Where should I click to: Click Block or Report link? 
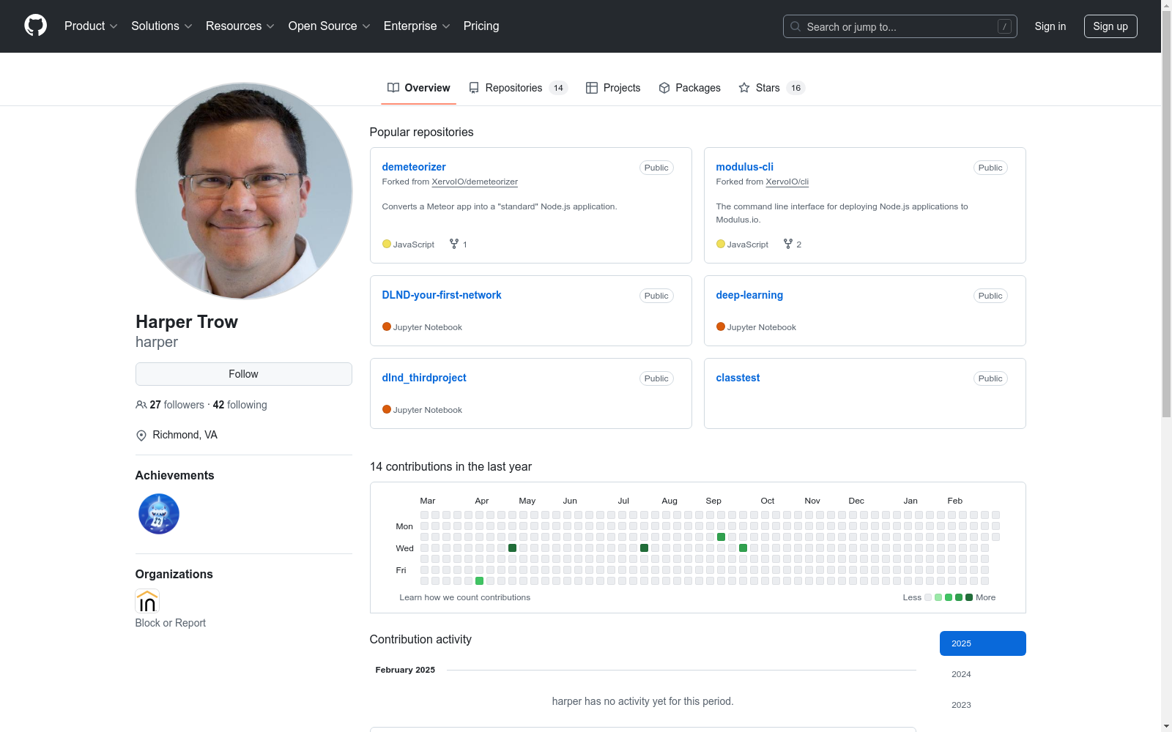click(x=171, y=623)
